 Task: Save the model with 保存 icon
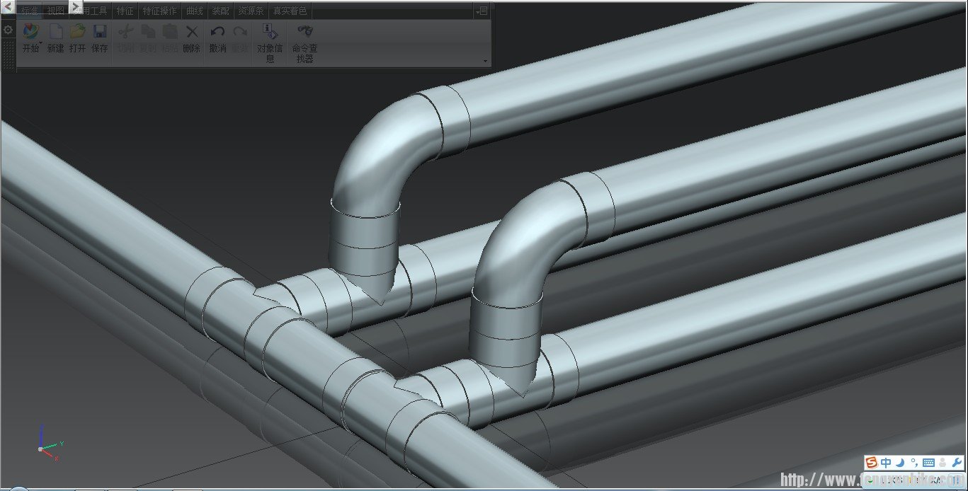(x=100, y=33)
